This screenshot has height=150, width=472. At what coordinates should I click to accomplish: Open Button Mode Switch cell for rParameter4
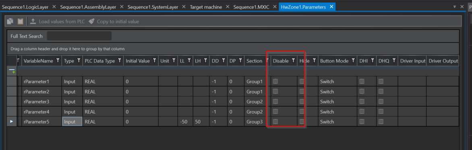click(x=337, y=111)
